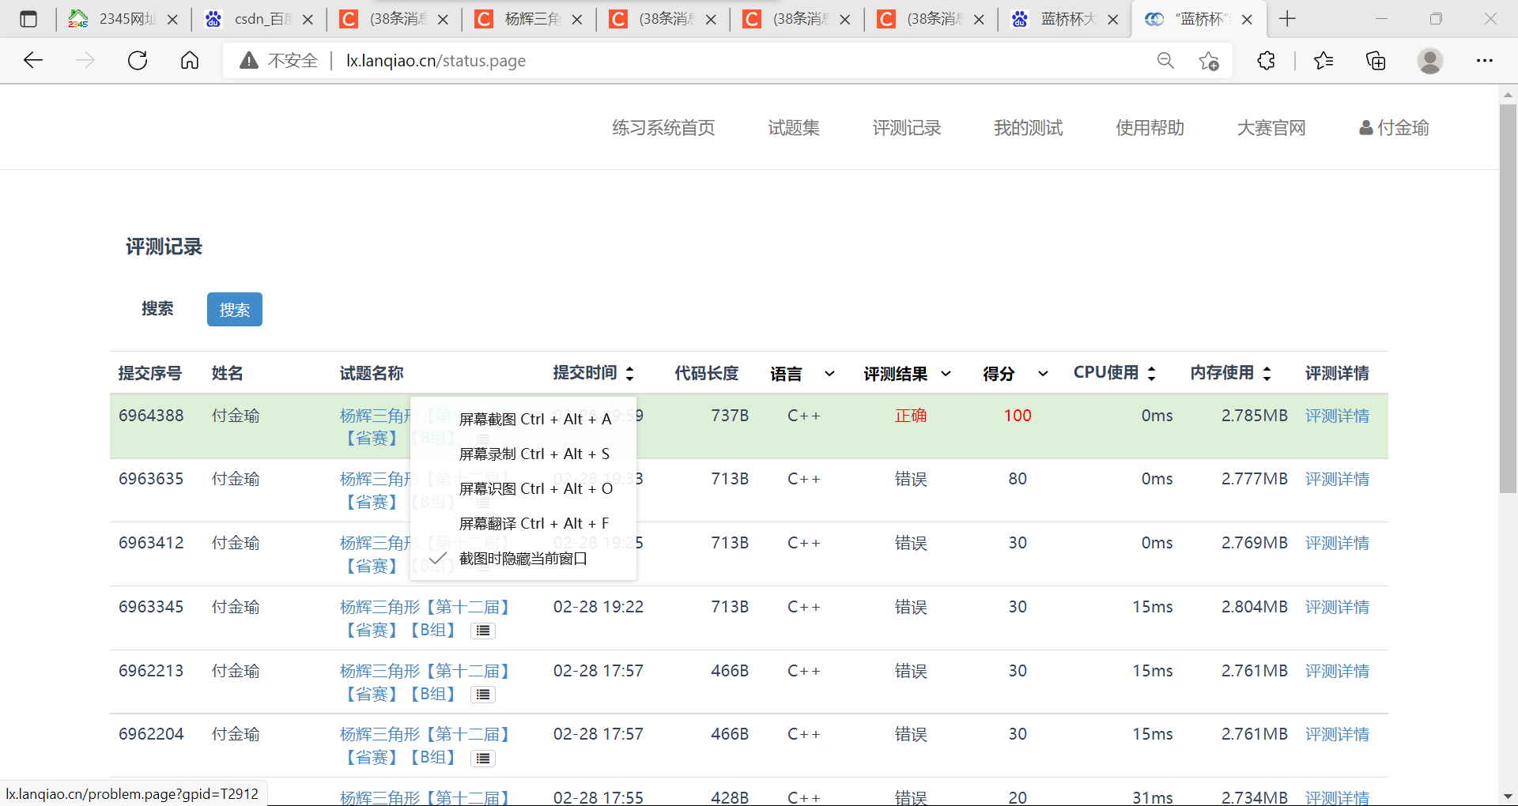Click list icon in row 6963345
Screen dimensions: 1518x806
(x=483, y=631)
